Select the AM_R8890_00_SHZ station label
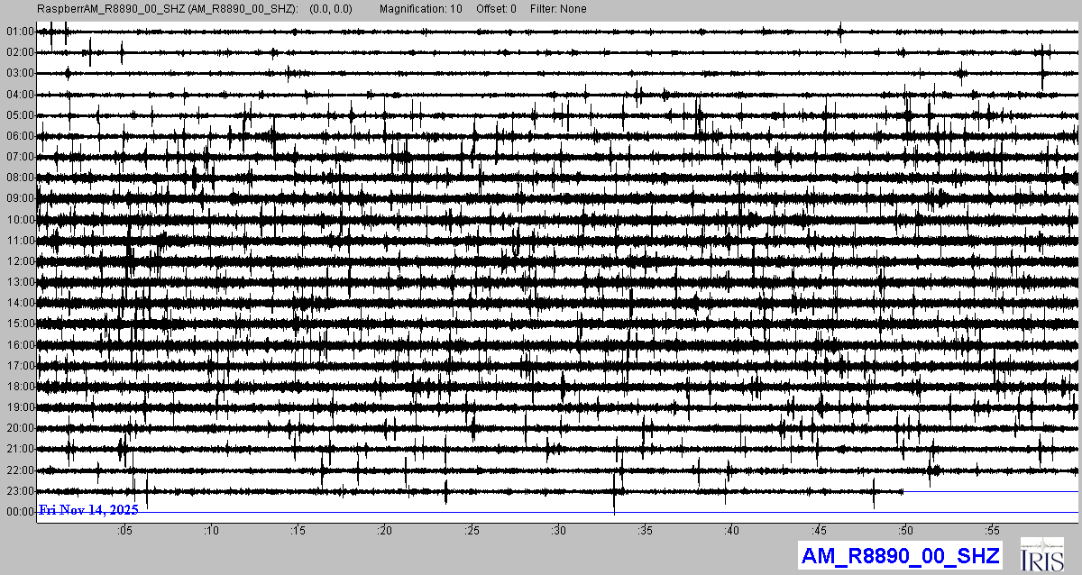Screen dimensions: 1082x575 coord(900,556)
